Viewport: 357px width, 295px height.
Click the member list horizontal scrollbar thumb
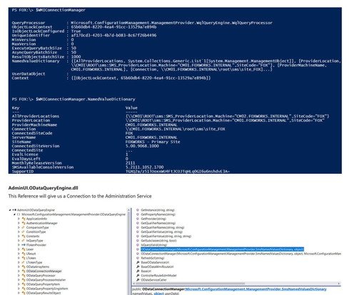(190, 284)
